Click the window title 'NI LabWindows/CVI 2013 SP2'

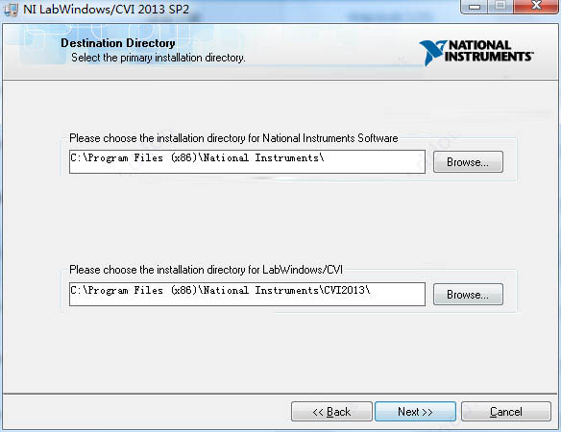[106, 10]
